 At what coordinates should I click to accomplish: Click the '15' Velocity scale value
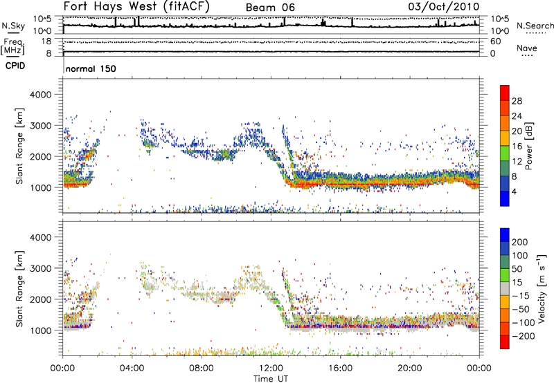coord(517,283)
